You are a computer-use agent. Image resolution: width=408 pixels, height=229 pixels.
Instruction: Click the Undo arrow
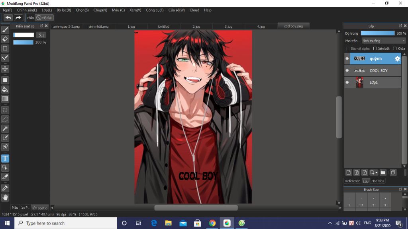pyautogui.click(x=8, y=17)
